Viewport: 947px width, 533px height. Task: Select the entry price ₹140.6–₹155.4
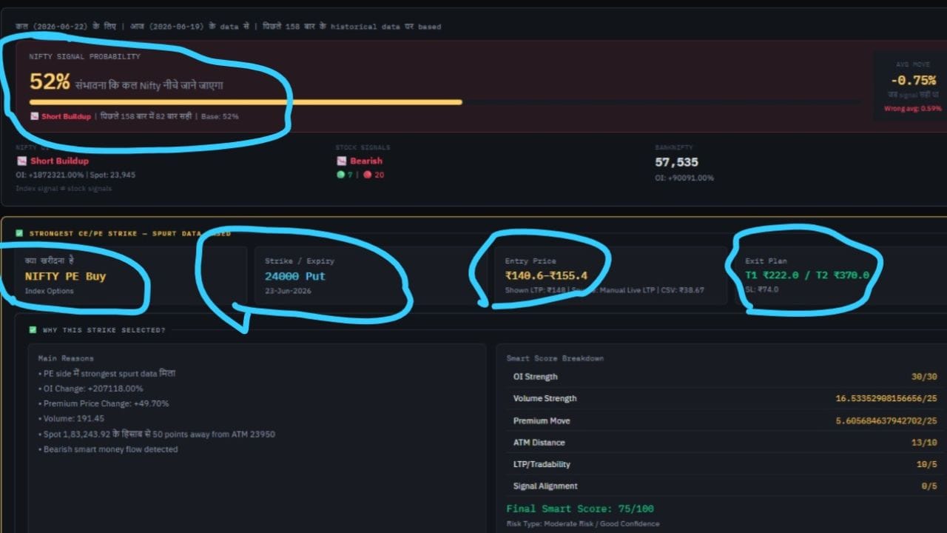(546, 275)
